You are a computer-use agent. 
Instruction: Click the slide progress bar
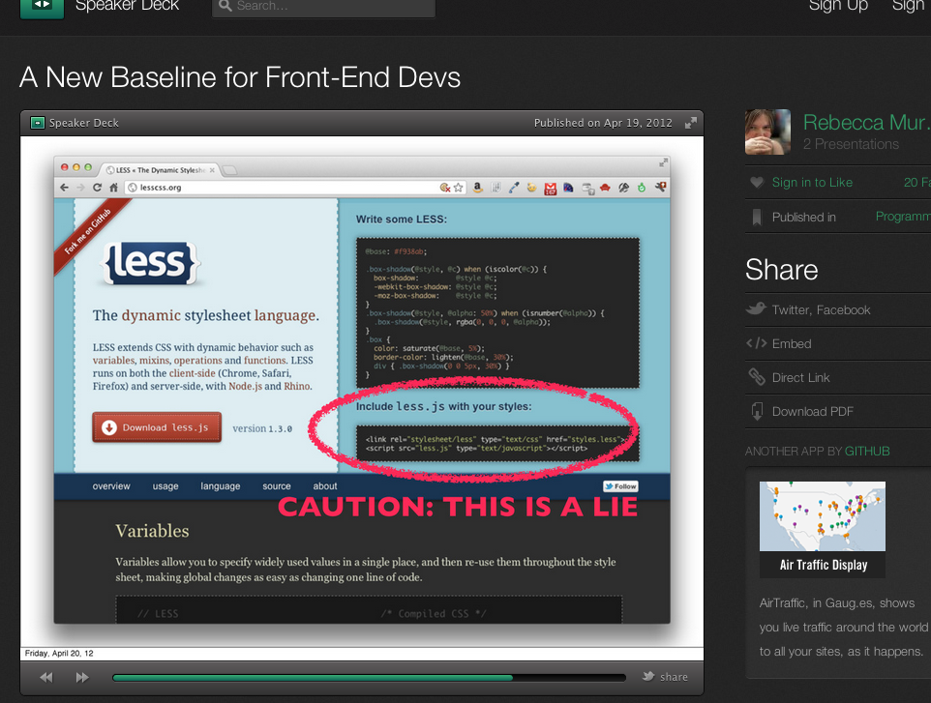click(369, 677)
